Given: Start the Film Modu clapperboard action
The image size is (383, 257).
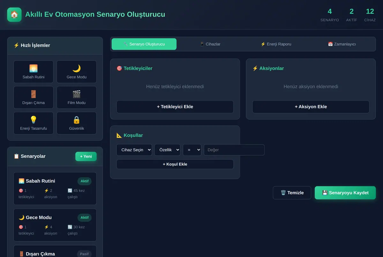Looking at the screenshot, I should [x=77, y=98].
